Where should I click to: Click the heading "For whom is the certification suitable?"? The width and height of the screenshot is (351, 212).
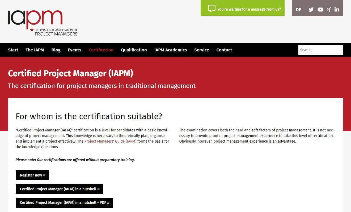[x=89, y=116]
